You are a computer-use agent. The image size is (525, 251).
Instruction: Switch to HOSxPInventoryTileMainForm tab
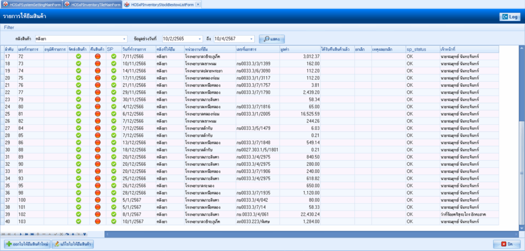(x=92, y=4)
